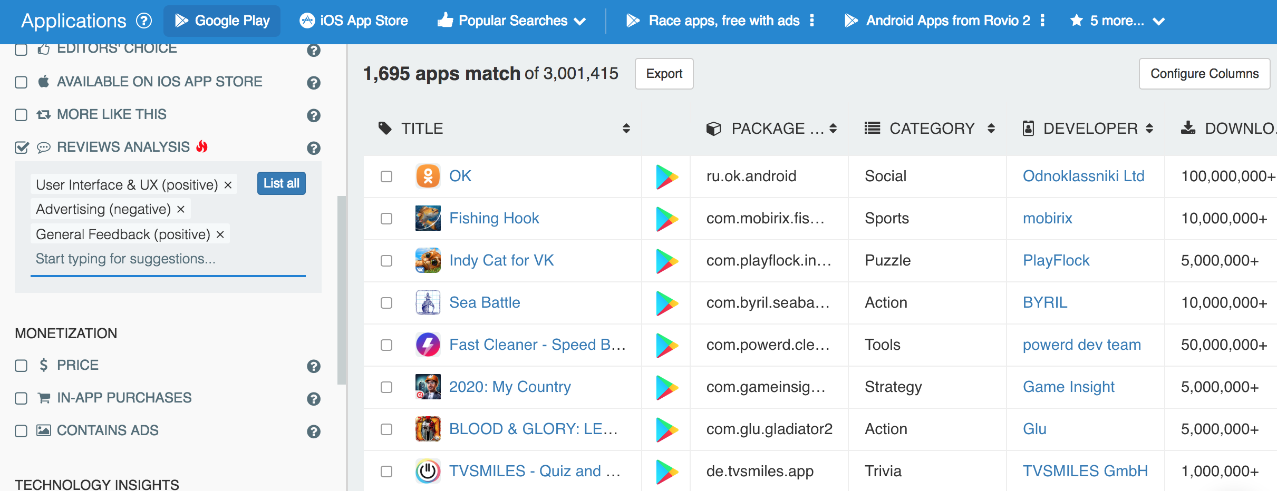This screenshot has height=491, width=1277.
Task: Click Google Play store icon in OK row
Action: (x=666, y=176)
